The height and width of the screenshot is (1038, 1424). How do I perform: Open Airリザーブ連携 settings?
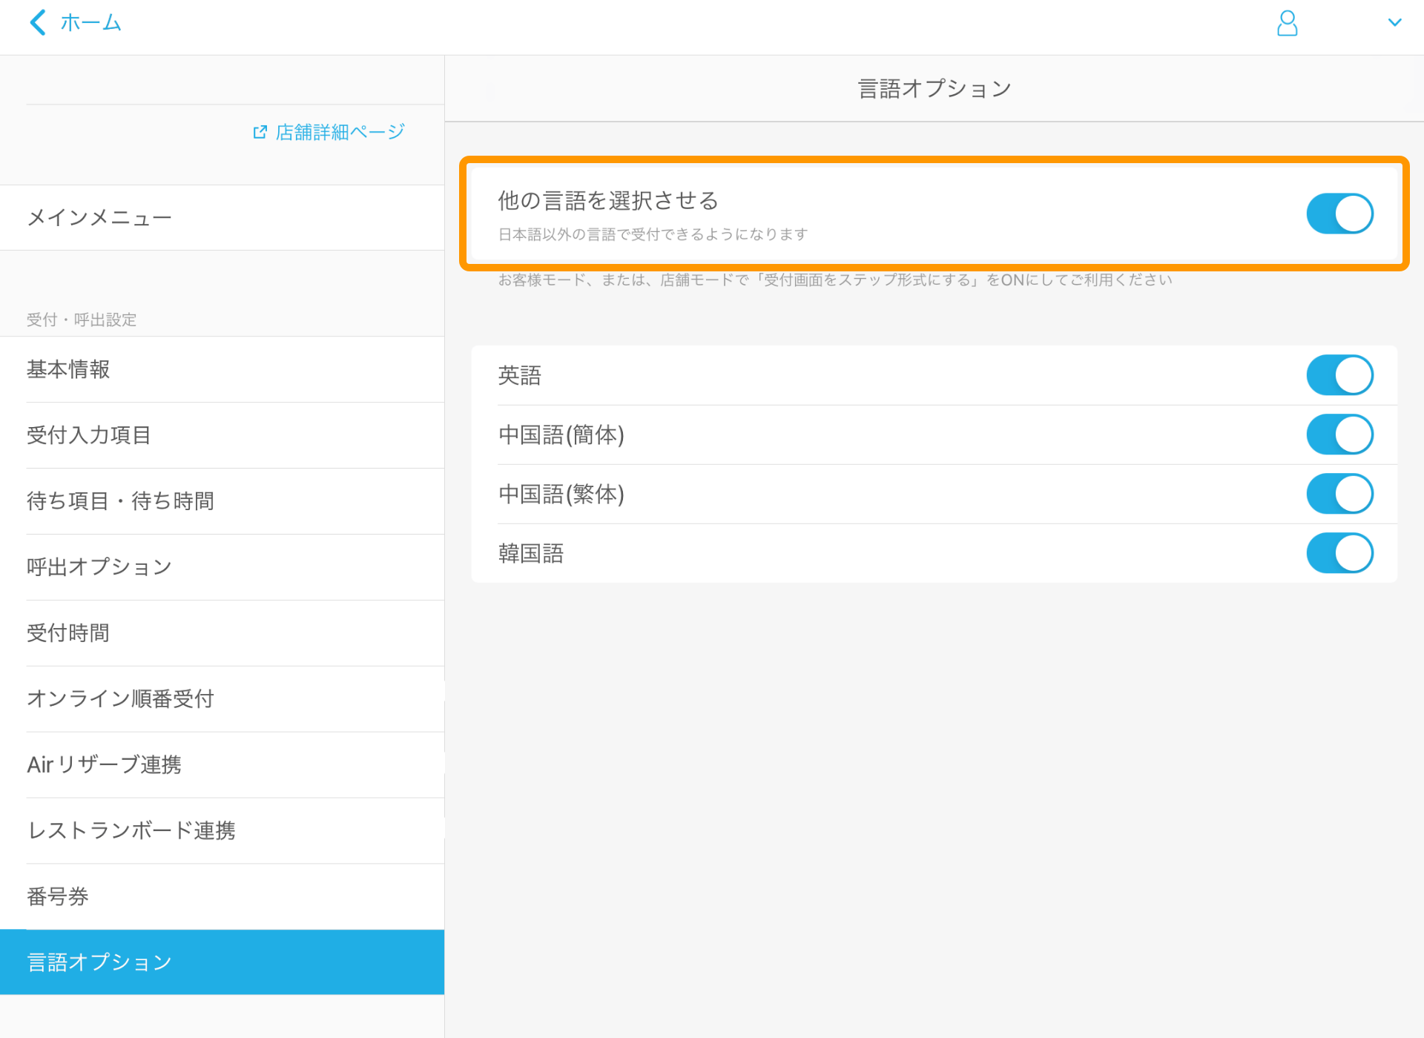point(104,764)
